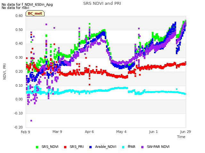Click the y-axis title NDVI, PRI
The height and width of the screenshot is (153, 205).
point(4,71)
